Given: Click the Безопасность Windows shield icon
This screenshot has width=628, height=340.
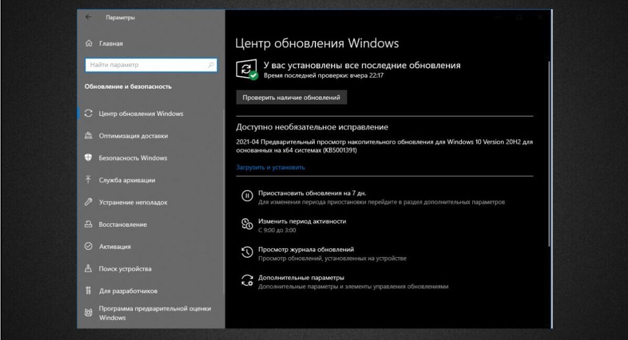Looking at the screenshot, I should point(89,157).
